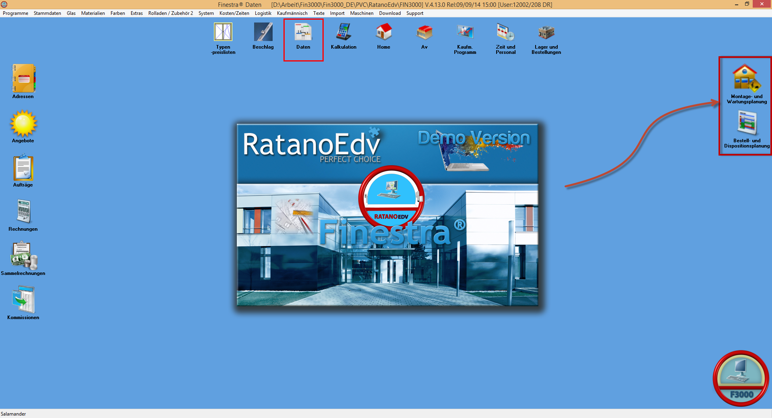Close the Finestra window
Viewport: 772px width, 418px height.
tap(762, 4)
